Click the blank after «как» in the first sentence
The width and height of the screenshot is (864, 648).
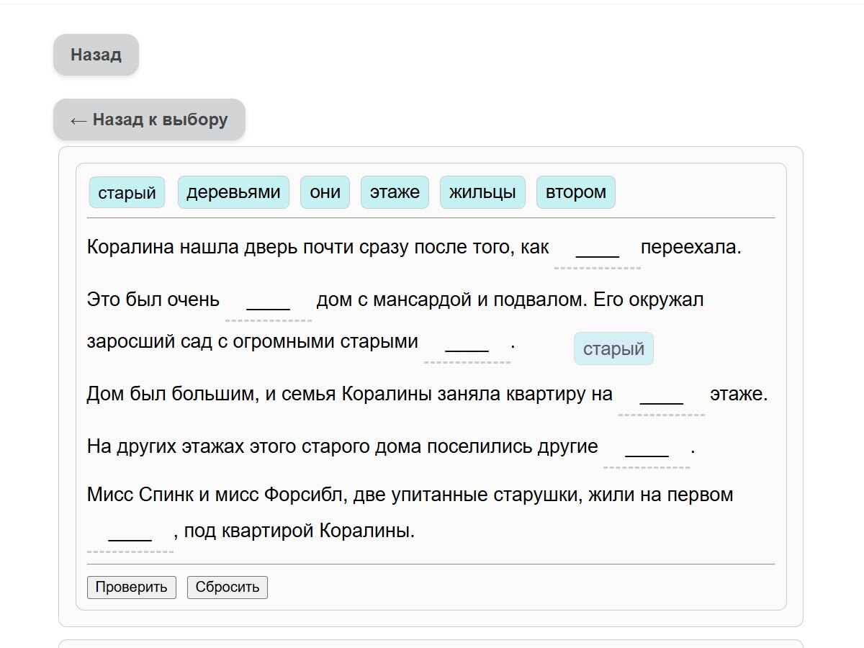(x=597, y=251)
